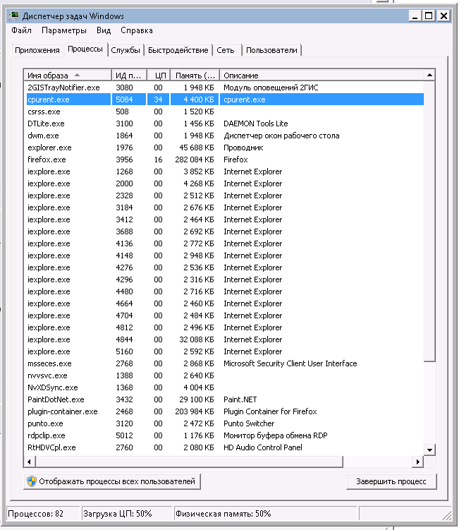Click the horizontal scroll left arrow
459x530 pixels.
click(x=30, y=461)
